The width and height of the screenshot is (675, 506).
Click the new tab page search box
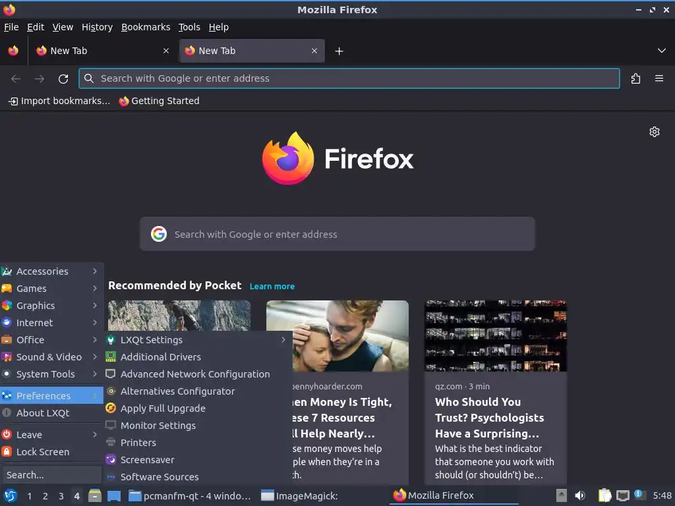[337, 234]
